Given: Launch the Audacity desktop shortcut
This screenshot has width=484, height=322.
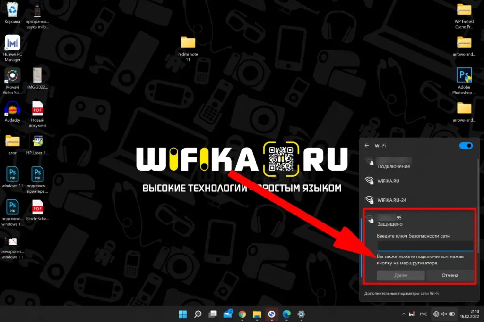Looking at the screenshot, I should coord(12,111).
